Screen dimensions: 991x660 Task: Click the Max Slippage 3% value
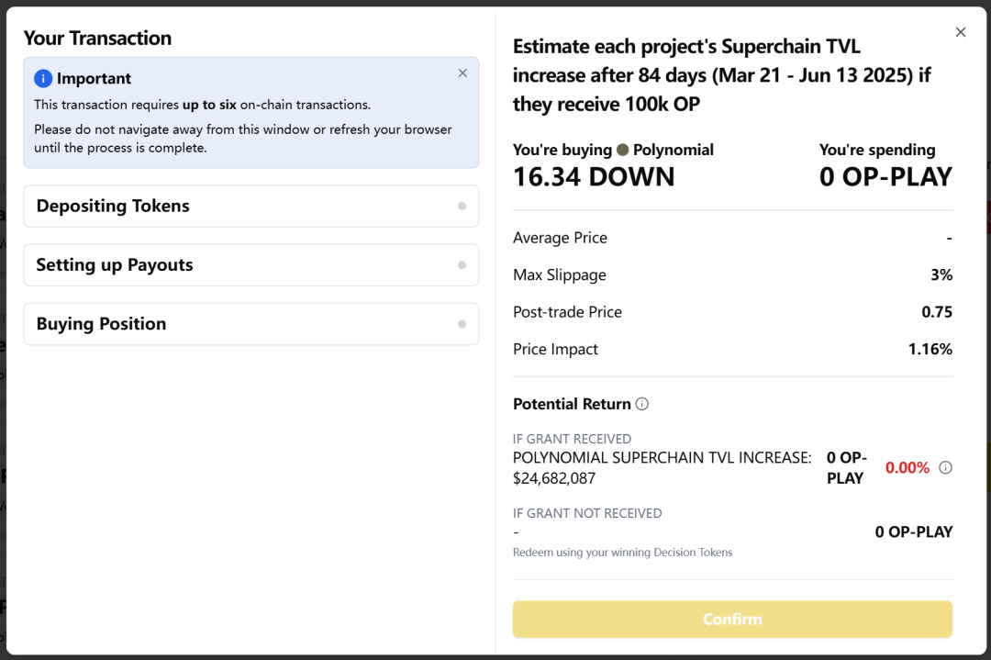pos(941,275)
